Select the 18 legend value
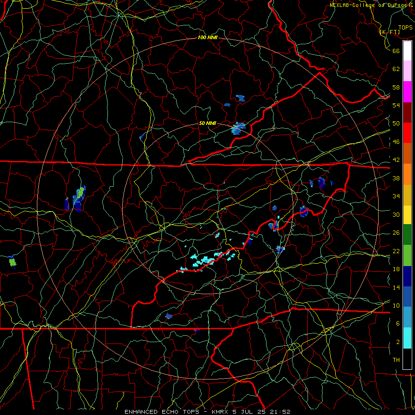This screenshot has width=415, height=415. click(x=396, y=269)
